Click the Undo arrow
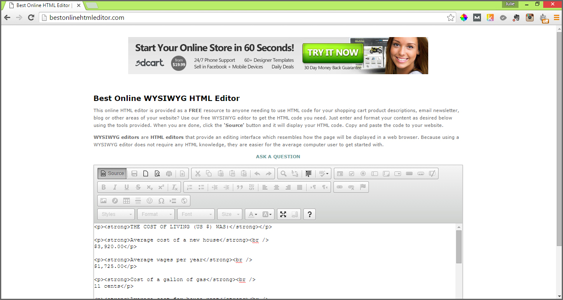The image size is (563, 300). [257, 173]
